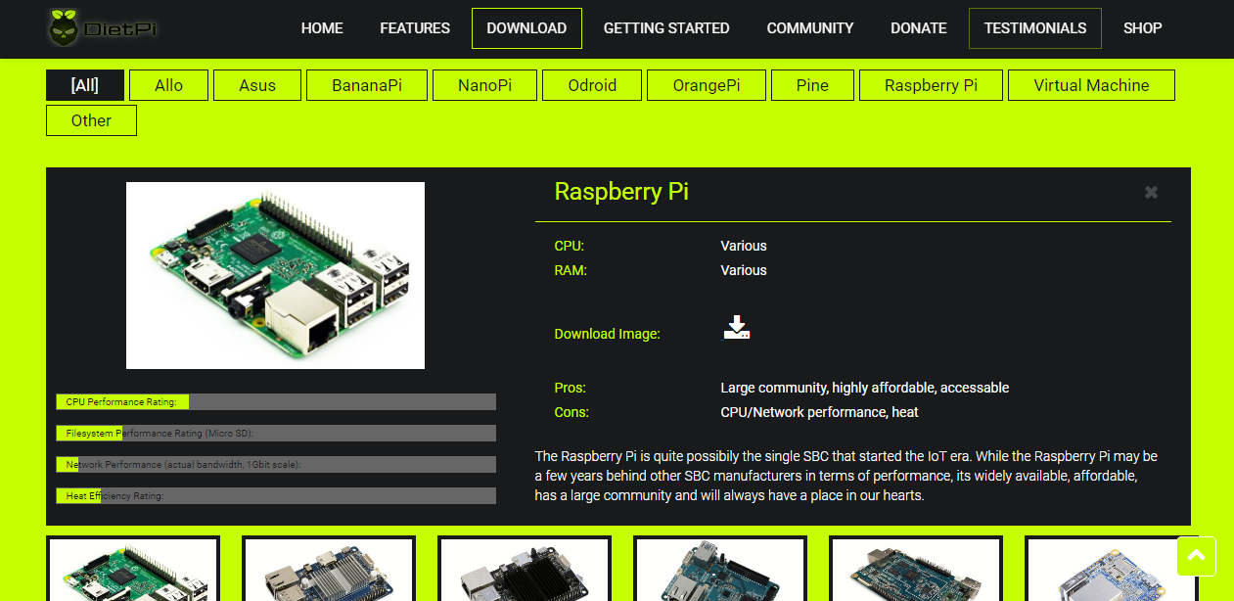Open the TESTIMONIALS page

click(1035, 28)
